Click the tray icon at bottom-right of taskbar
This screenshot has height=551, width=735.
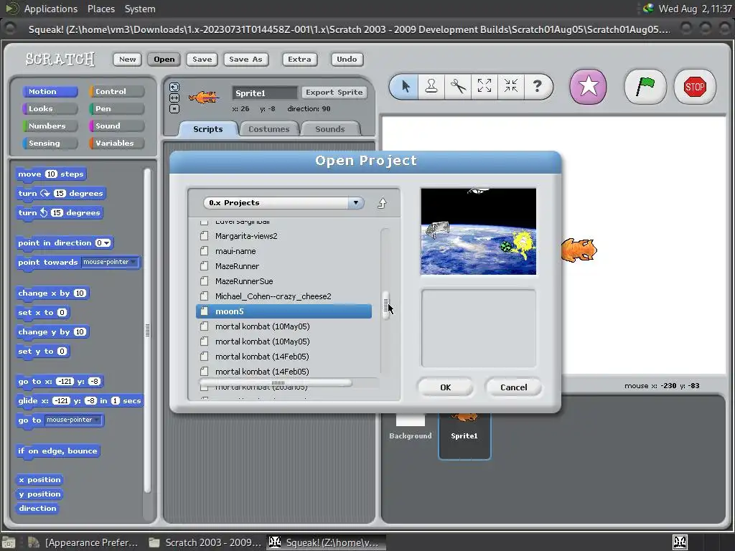[680, 542]
